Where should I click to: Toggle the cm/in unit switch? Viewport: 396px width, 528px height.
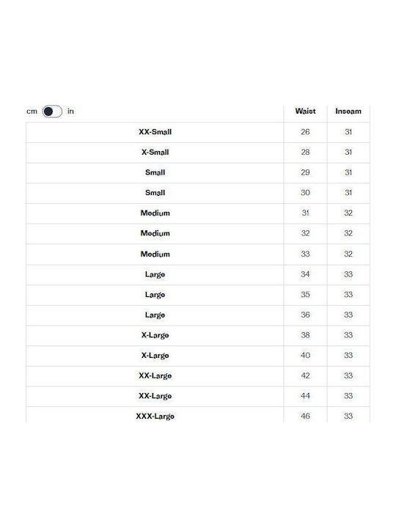52,111
